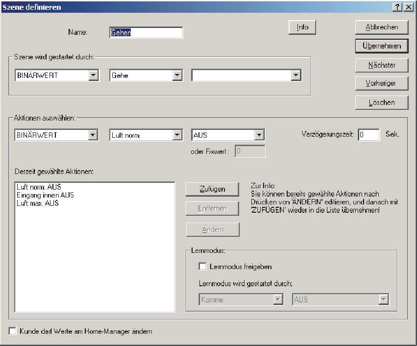This screenshot has height=346, width=417.
Task: Go to the Nächster scene
Action: pos(382,65)
